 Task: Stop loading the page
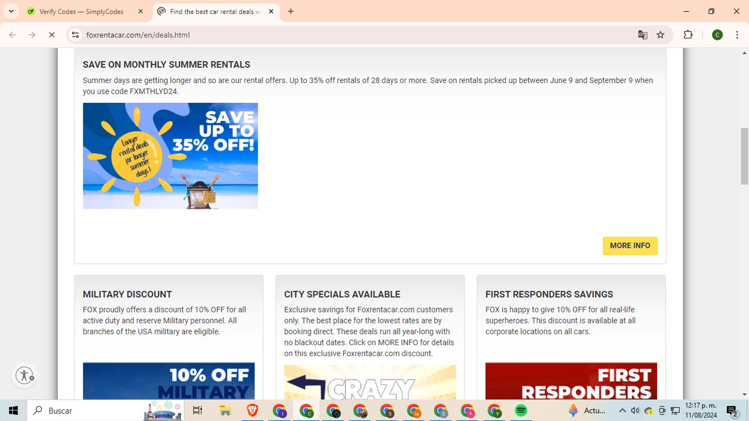click(x=51, y=35)
